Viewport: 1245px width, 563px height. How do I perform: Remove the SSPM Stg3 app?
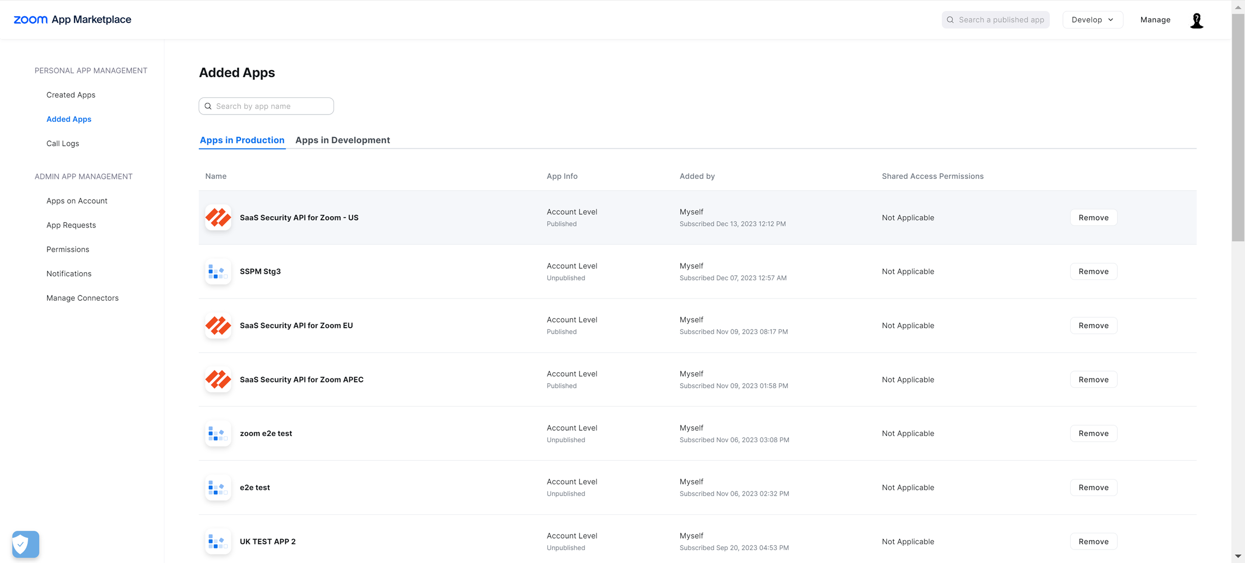(1093, 272)
